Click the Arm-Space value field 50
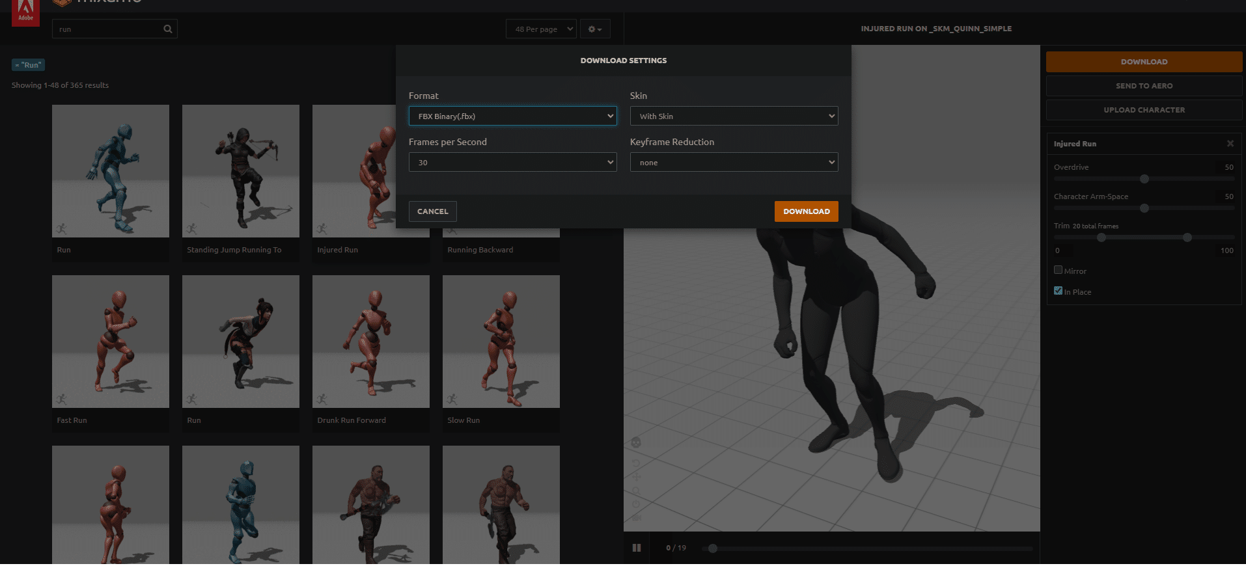 1225,196
